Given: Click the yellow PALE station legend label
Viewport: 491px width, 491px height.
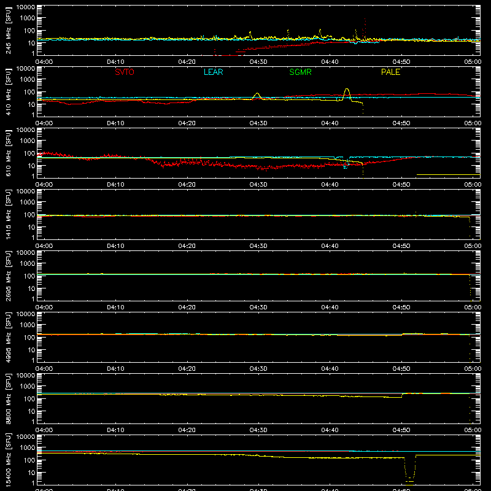Looking at the screenshot, I should point(390,72).
